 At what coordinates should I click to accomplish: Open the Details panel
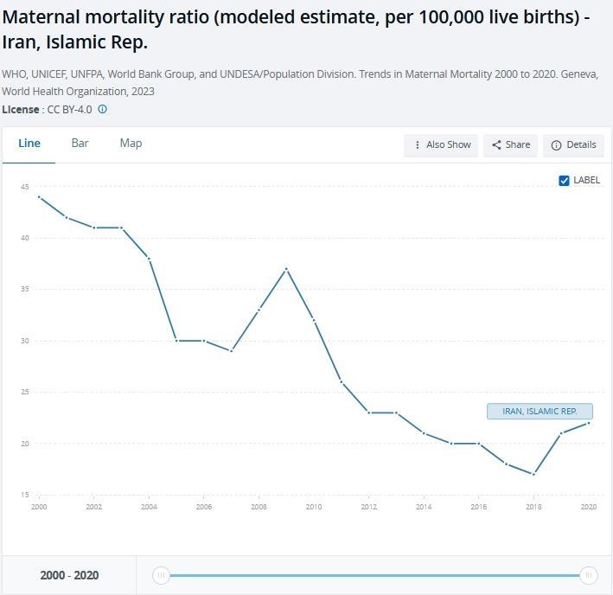pyautogui.click(x=574, y=145)
